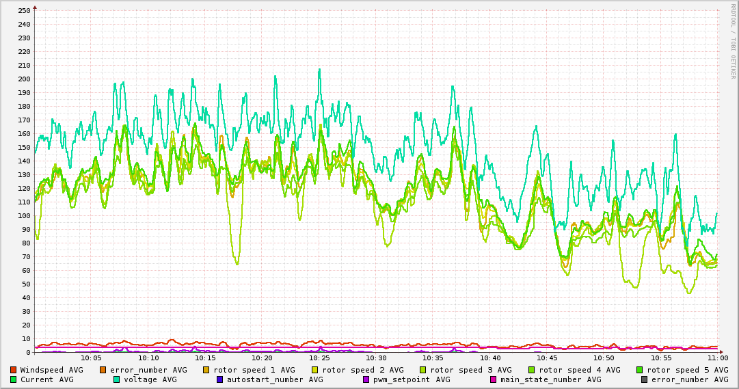This screenshot has width=739, height=389.
Task: Click the rotor speed 3 AVG legend swatch
Action: click(x=422, y=370)
